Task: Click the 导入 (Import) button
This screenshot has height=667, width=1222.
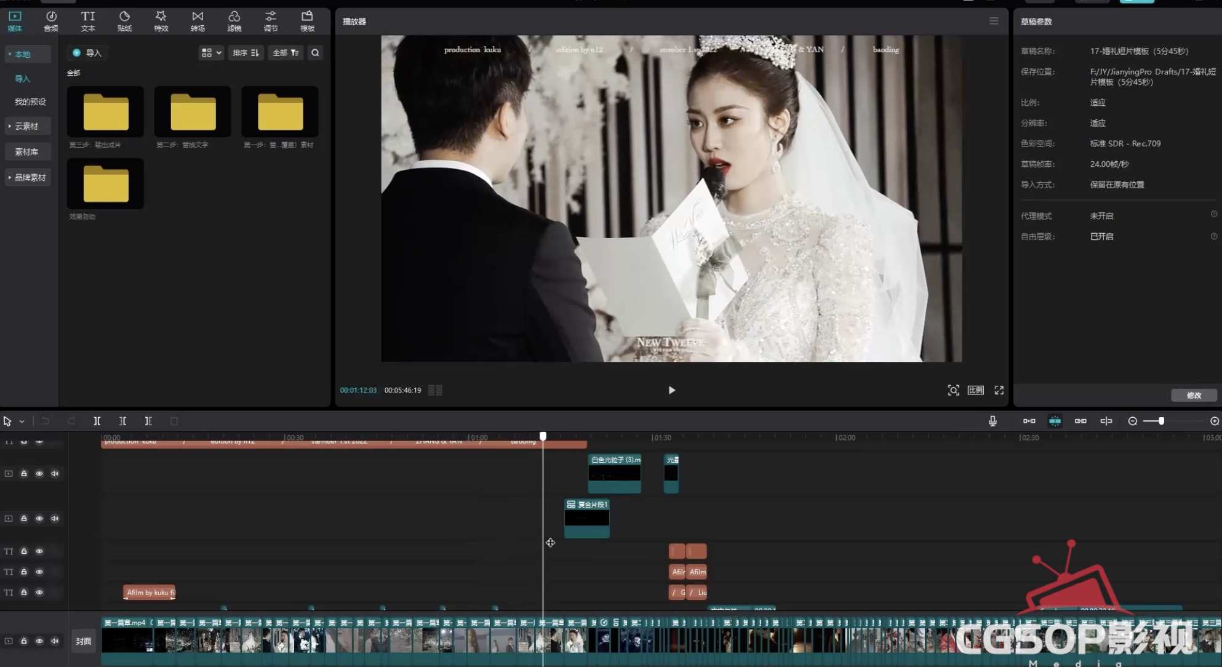Action: click(x=87, y=53)
